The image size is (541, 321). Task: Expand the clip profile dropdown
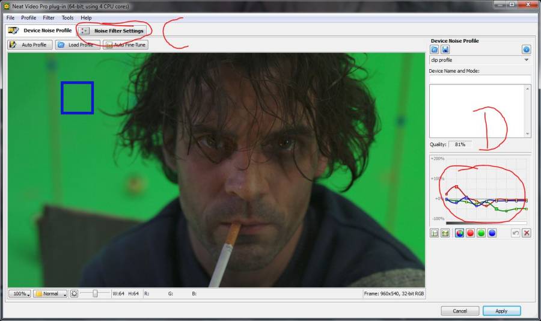(526, 60)
